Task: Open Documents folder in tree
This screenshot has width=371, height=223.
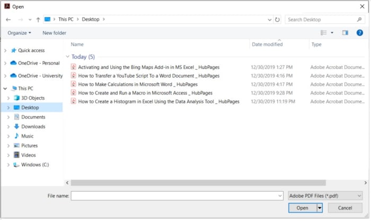Action: click(x=33, y=117)
